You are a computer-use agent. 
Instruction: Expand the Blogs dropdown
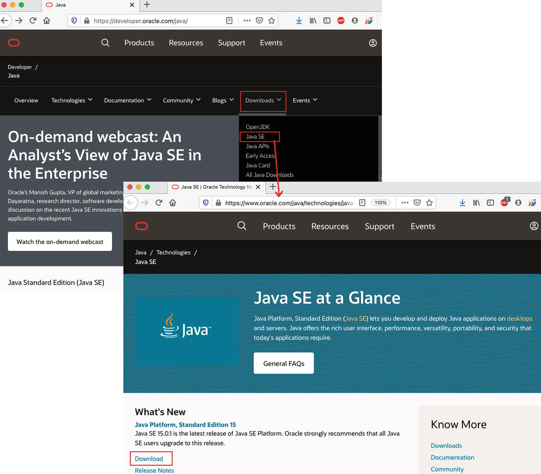(x=223, y=100)
